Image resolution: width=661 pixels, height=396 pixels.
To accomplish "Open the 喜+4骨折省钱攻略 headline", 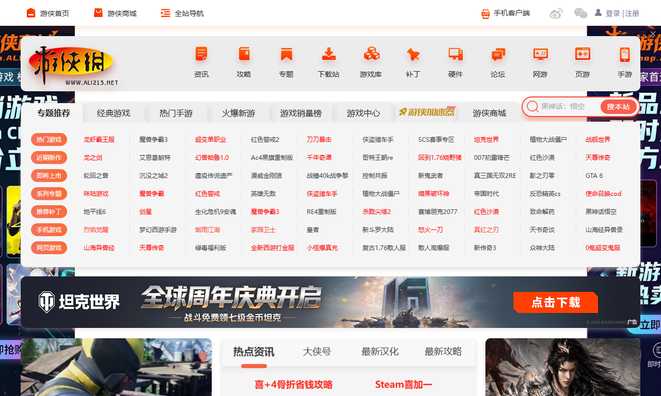I will pyautogui.click(x=293, y=385).
